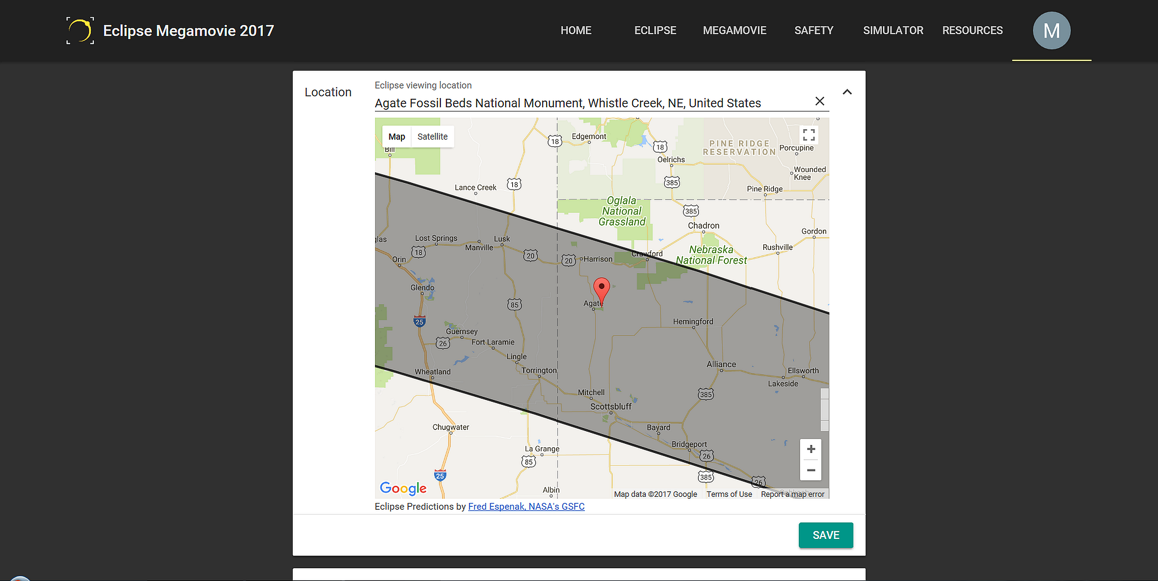Click the Map data ©2017 Google text
Image resolution: width=1158 pixels, height=581 pixels.
tap(655, 494)
